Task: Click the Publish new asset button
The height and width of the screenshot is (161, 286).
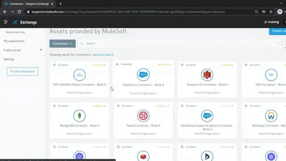Action: pyautogui.click(x=278, y=31)
